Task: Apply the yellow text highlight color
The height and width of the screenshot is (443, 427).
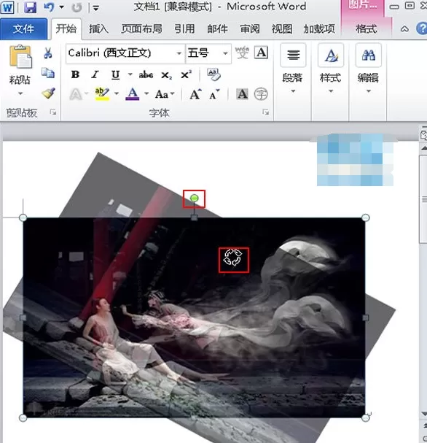Action: pos(102,94)
